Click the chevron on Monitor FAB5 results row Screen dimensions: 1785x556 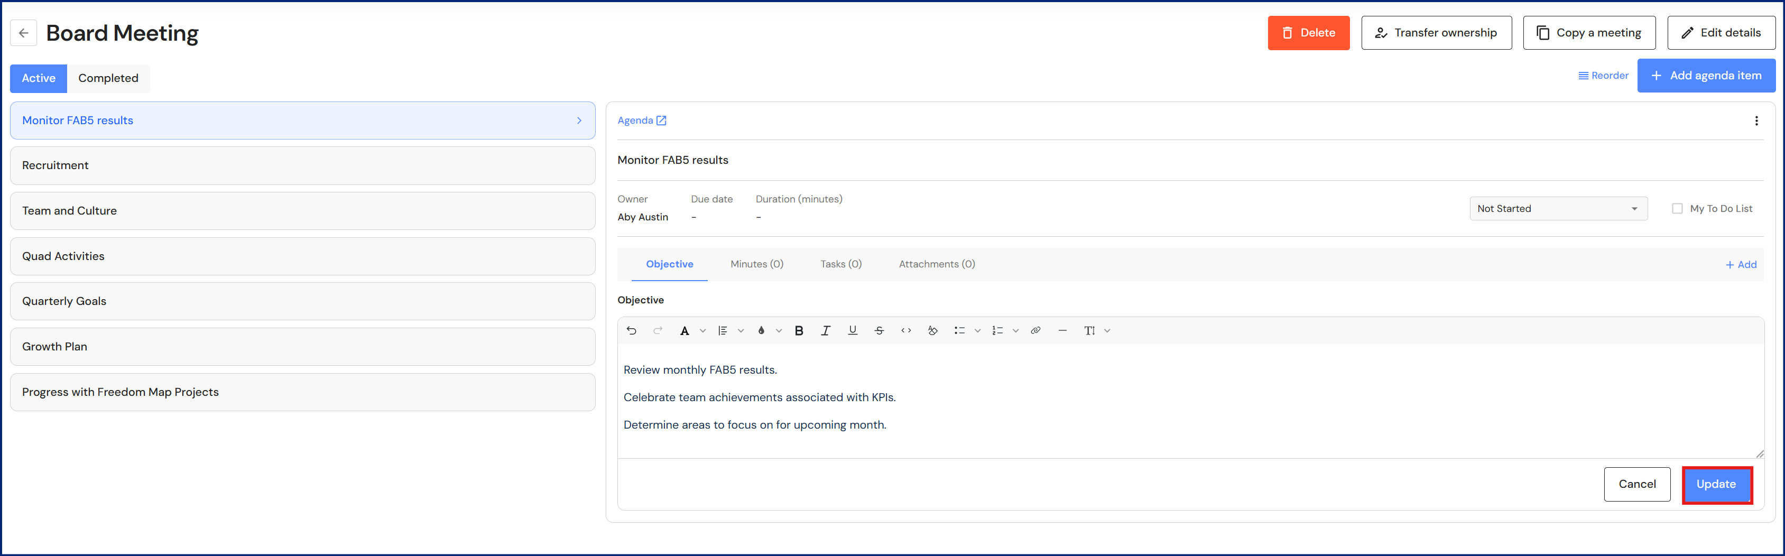(x=579, y=121)
